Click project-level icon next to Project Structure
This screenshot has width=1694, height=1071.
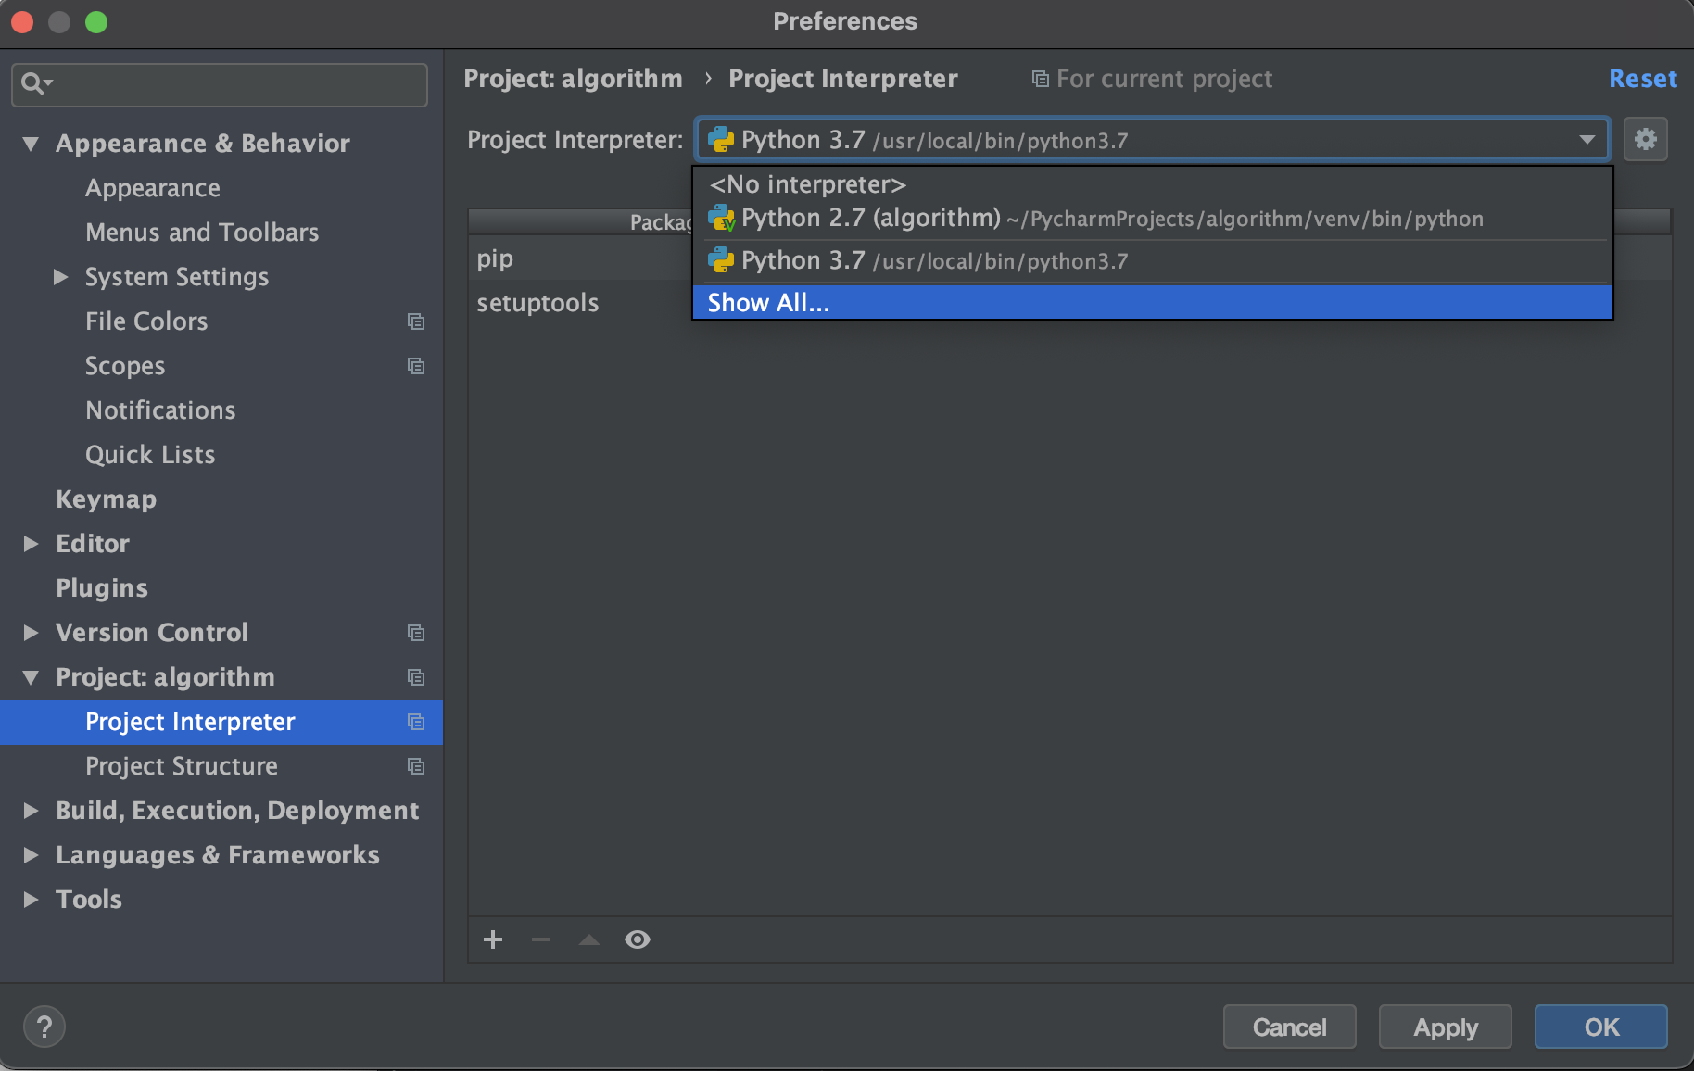click(416, 766)
